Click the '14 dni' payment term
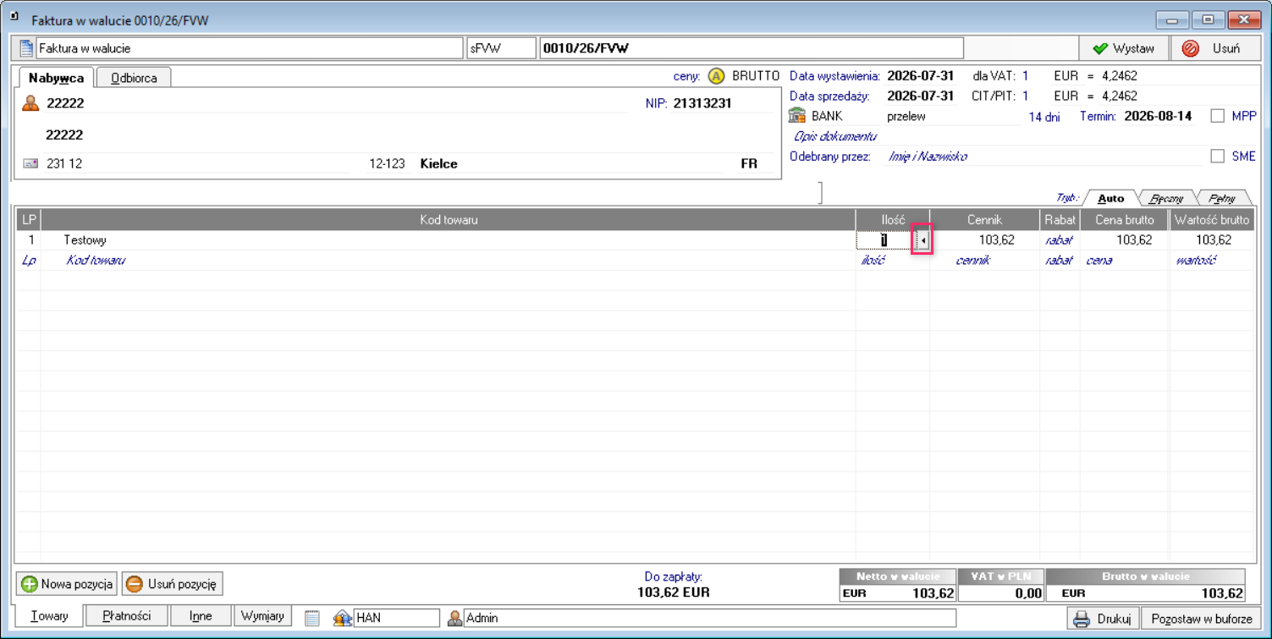Viewport: 1272px width, 639px height. click(1043, 117)
